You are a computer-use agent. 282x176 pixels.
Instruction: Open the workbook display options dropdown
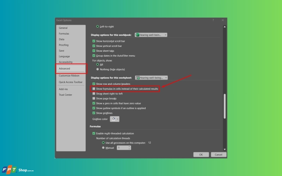151,35
